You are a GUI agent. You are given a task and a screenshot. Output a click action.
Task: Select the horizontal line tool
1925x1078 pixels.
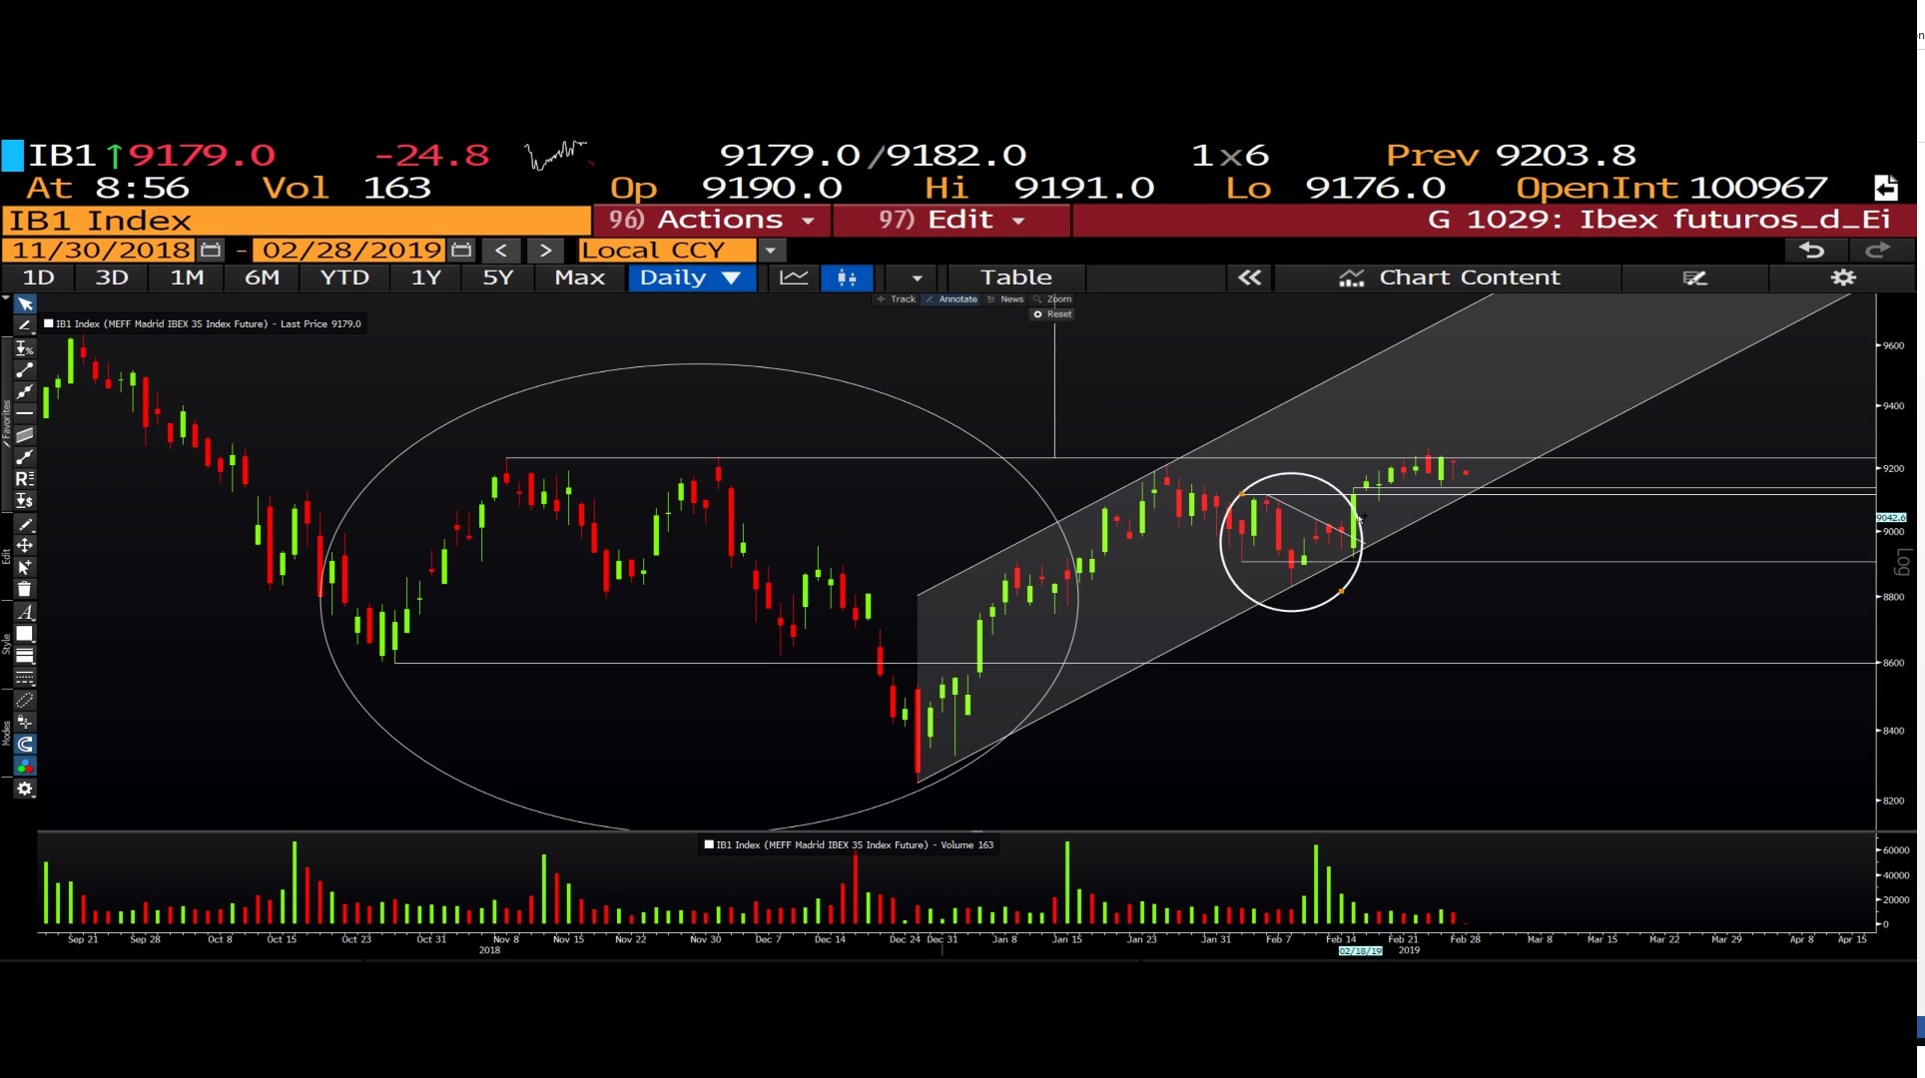tap(24, 413)
